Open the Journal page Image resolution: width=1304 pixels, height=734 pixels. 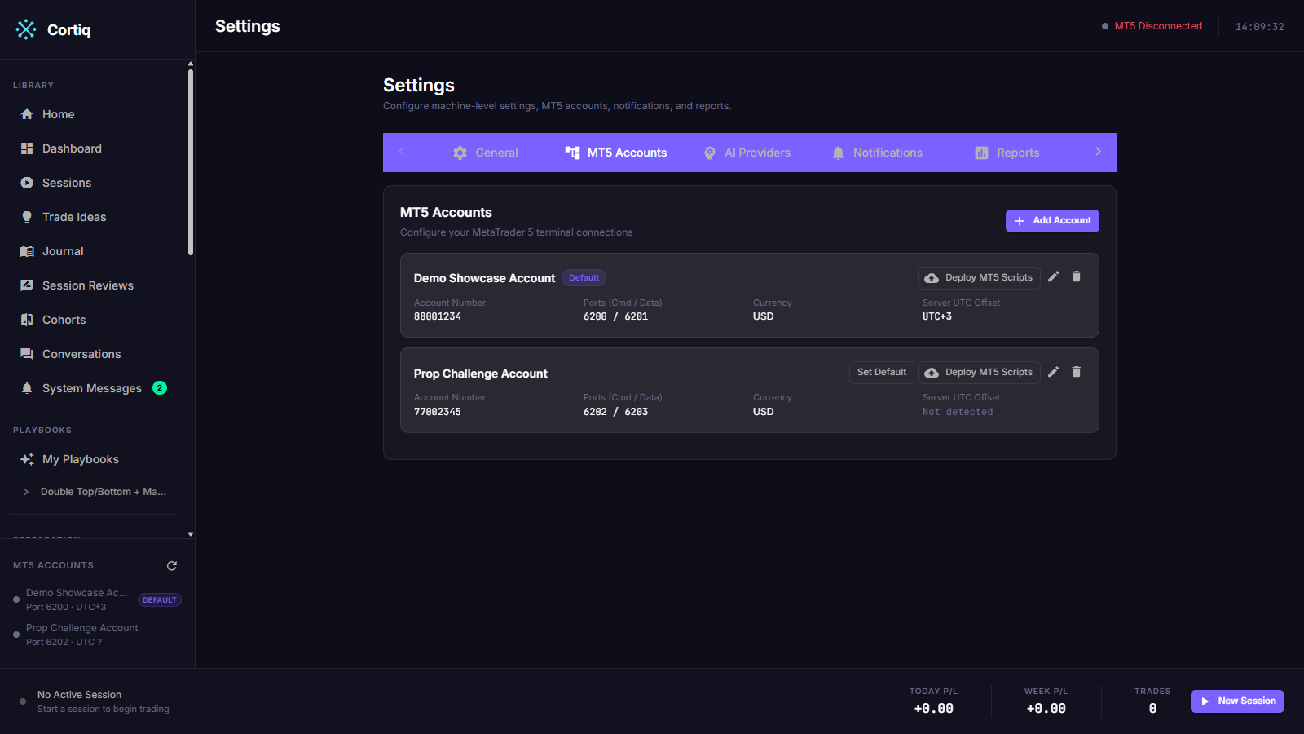coord(94,251)
